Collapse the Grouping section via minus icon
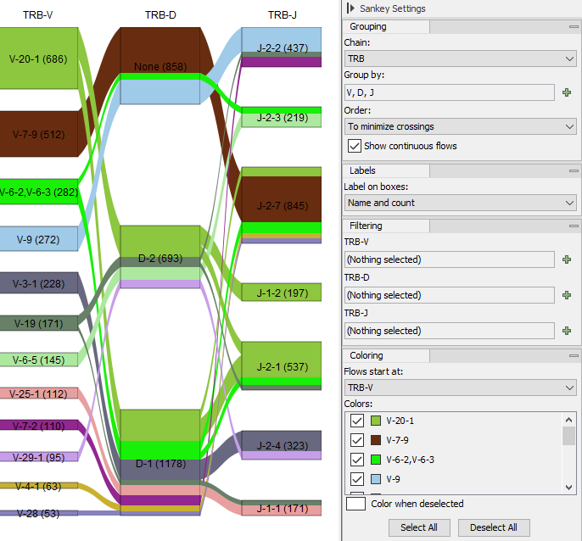The height and width of the screenshot is (541, 582). tap(572, 27)
